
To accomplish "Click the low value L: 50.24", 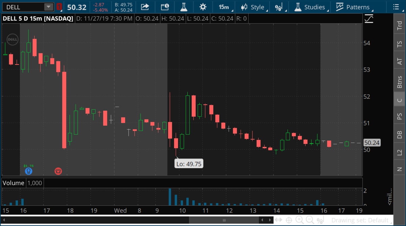I will coord(198,18).
